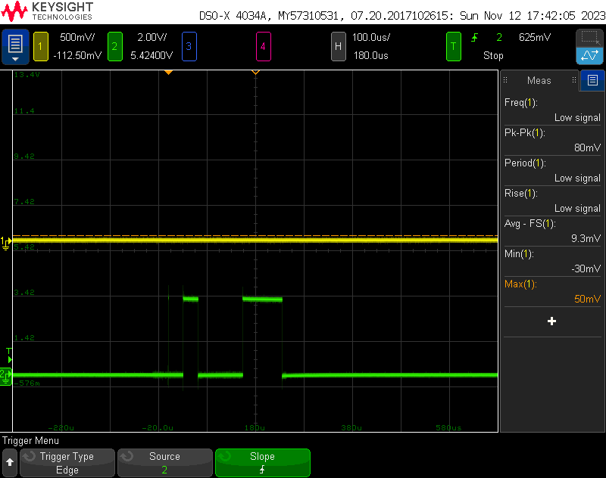Click the 9.3mV average value
Viewport: 606px width, 478px height.
coord(586,238)
